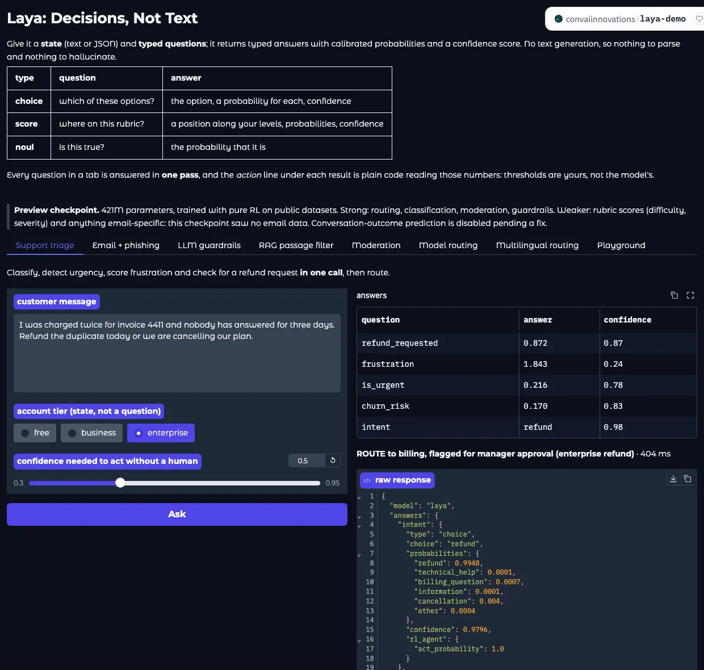This screenshot has height=670, width=704.
Task: Select the intent question cell
Action: pos(438,427)
